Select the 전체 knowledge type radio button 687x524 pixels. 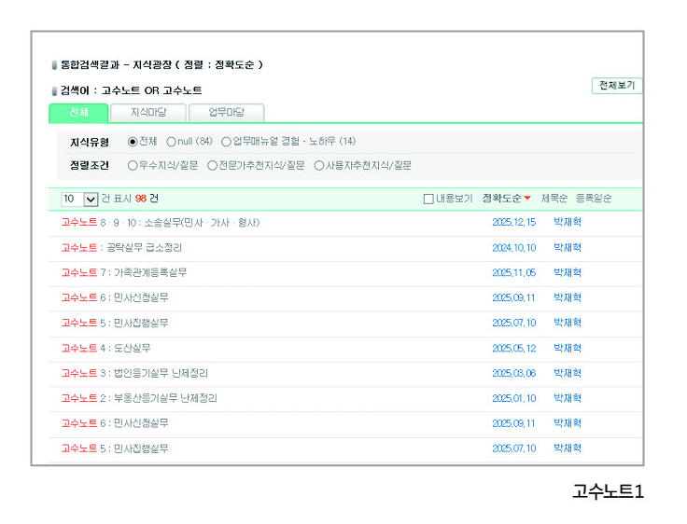[x=132, y=142]
